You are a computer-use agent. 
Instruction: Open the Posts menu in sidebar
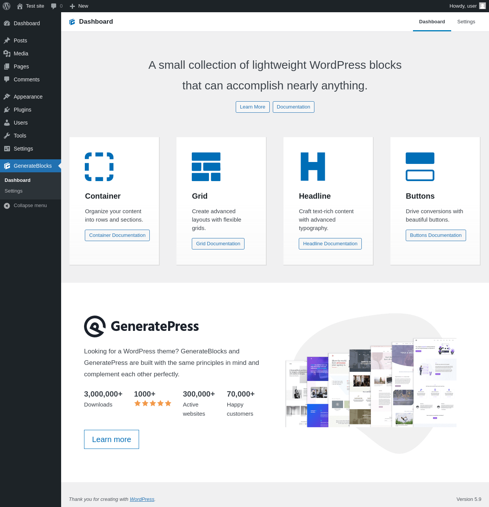[x=31, y=40]
